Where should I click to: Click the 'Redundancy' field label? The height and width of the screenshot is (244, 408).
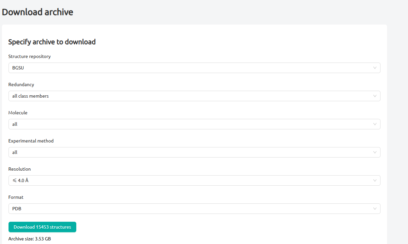pos(21,84)
